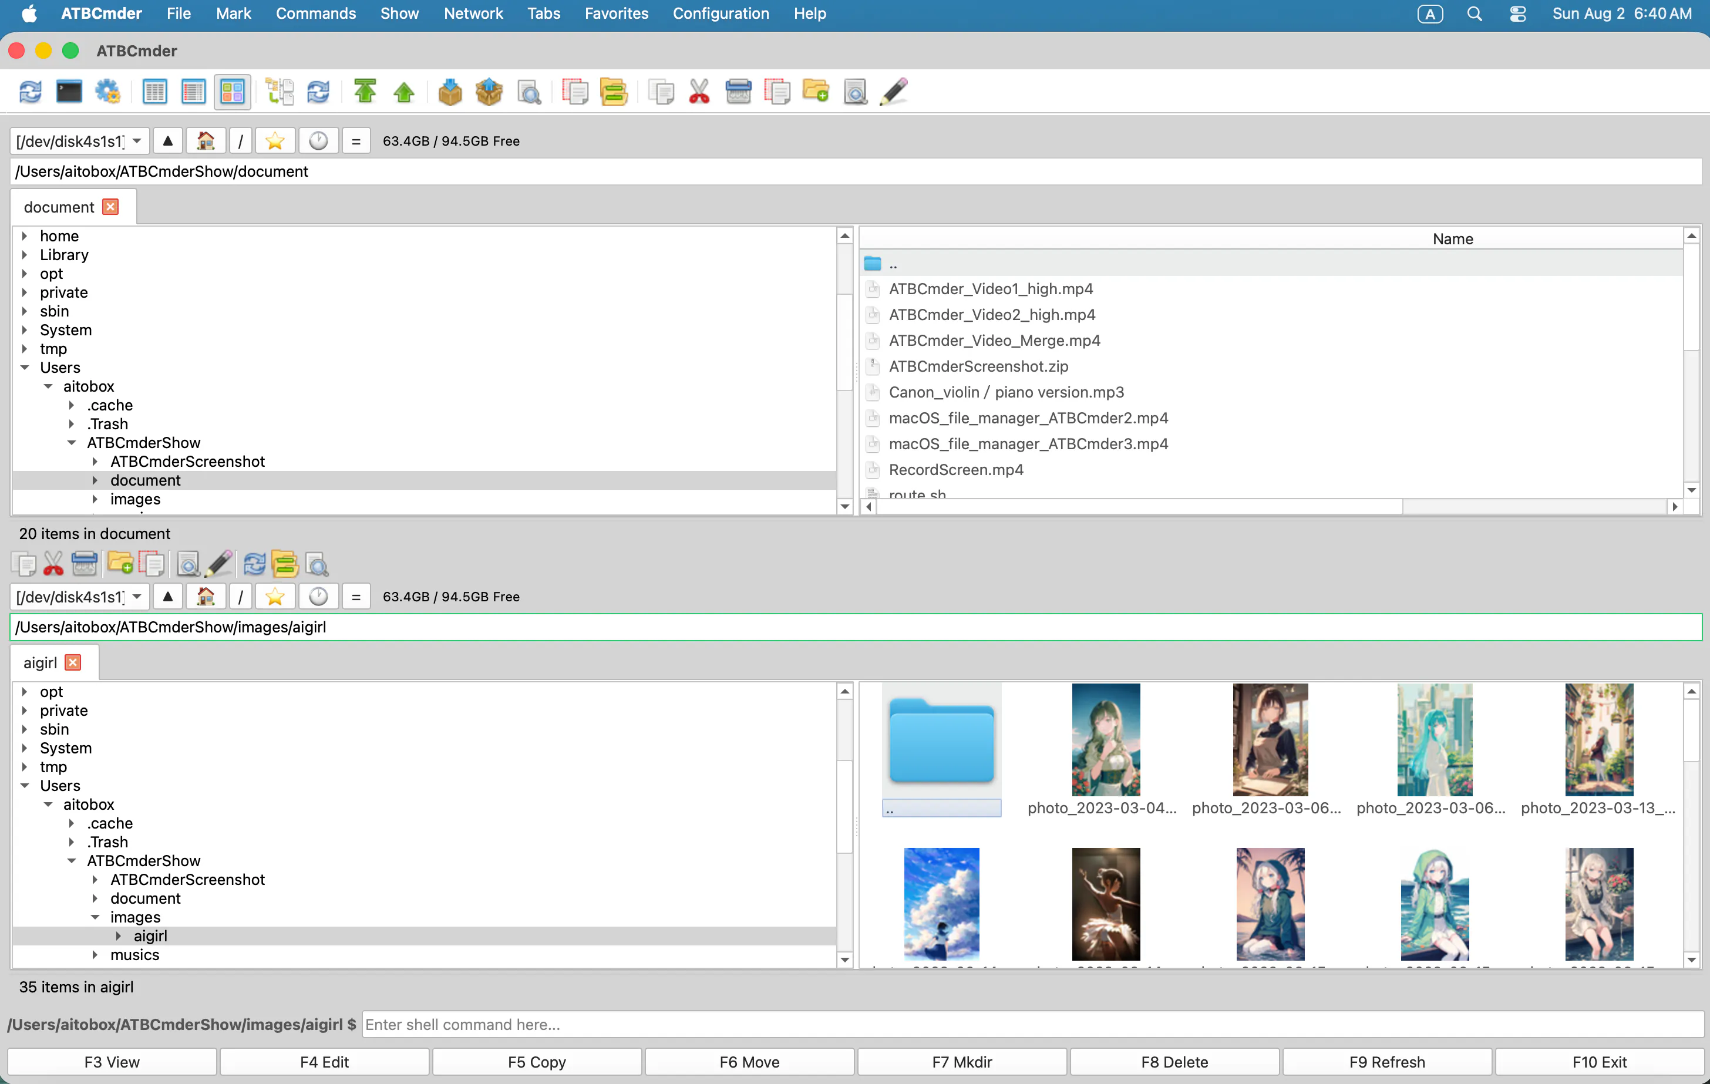Viewport: 1710px width, 1084px height.
Task: Click favorites star in upper panel
Action: pyautogui.click(x=275, y=142)
